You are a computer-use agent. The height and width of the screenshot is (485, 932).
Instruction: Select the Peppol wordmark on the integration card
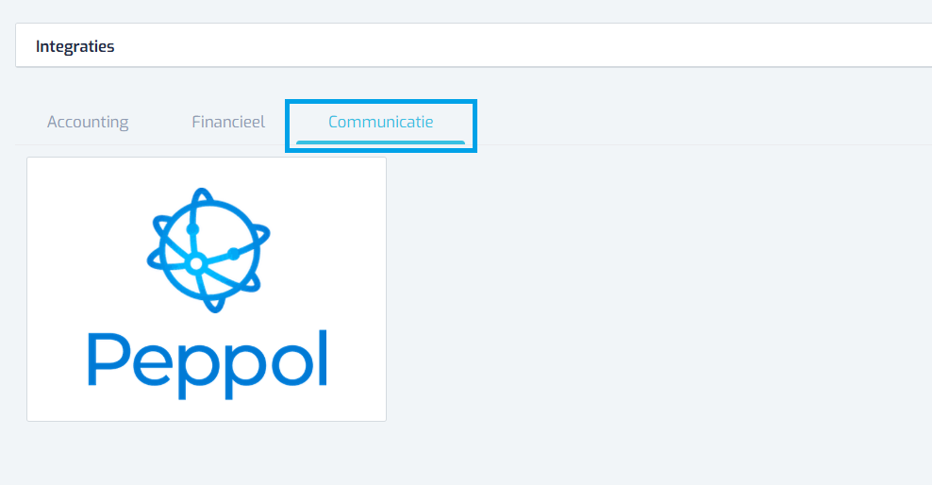208,364
